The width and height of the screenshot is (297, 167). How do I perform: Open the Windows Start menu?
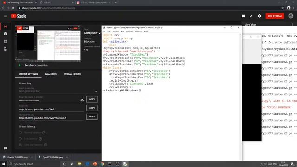point(4,164)
